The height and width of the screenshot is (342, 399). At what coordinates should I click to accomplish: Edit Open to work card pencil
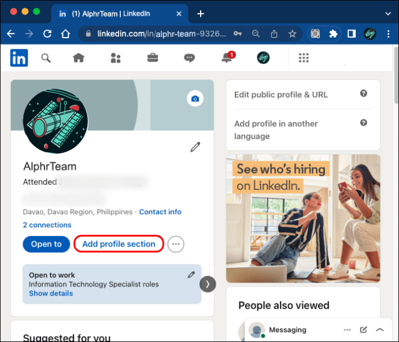pyautogui.click(x=191, y=275)
